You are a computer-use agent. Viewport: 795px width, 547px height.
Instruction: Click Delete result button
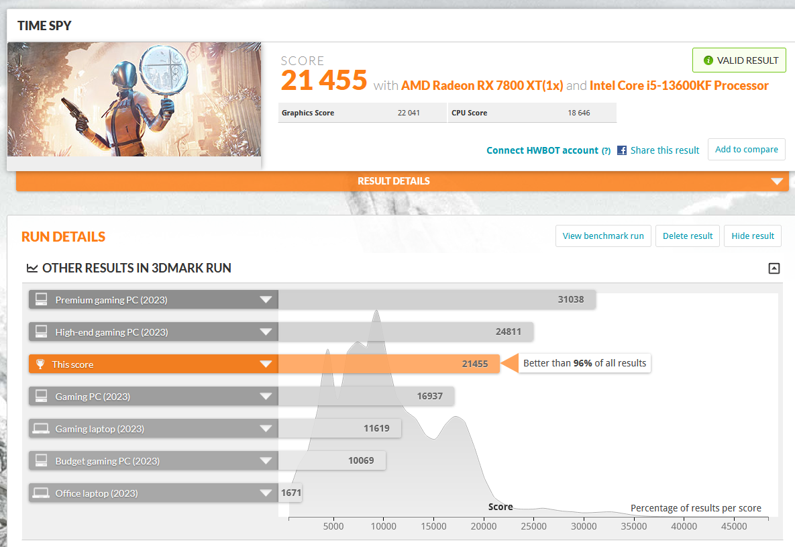pyautogui.click(x=688, y=236)
